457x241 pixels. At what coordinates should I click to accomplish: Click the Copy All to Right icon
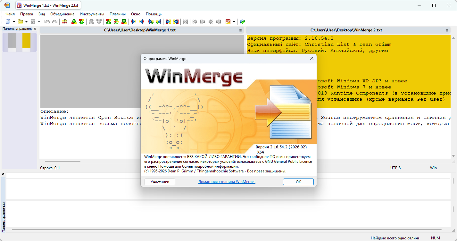168,22
